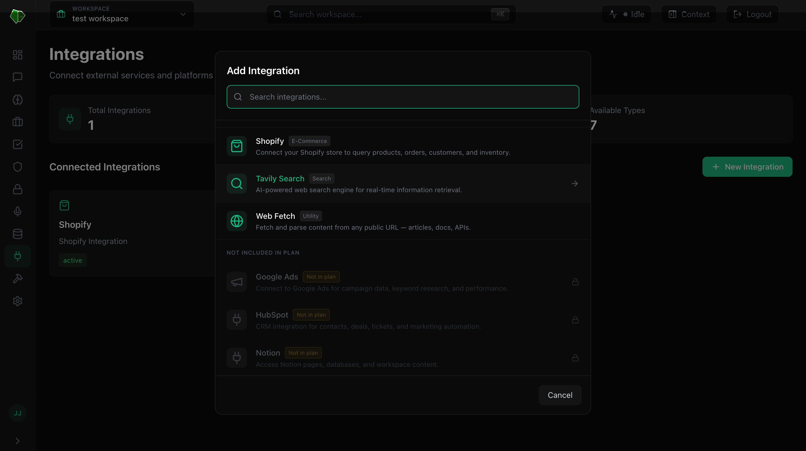The width and height of the screenshot is (806, 451).
Task: Click the Shopify shopping bag icon in dialog
Action: (x=236, y=146)
